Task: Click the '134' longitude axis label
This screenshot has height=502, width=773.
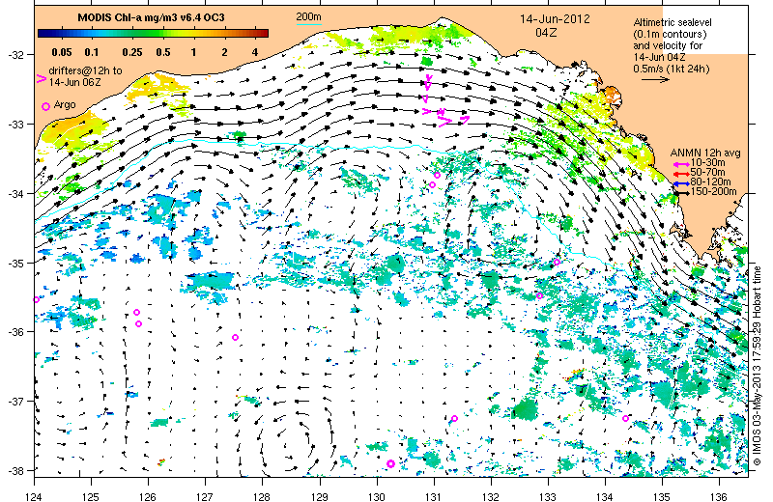Action: [x=605, y=496]
